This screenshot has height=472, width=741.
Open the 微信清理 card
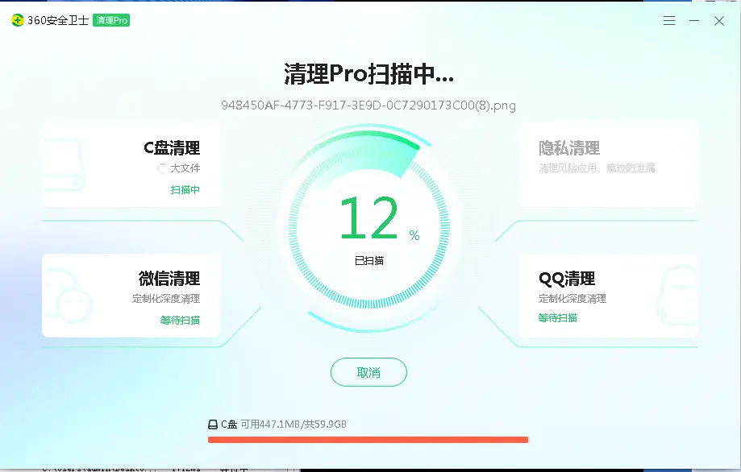(x=131, y=296)
